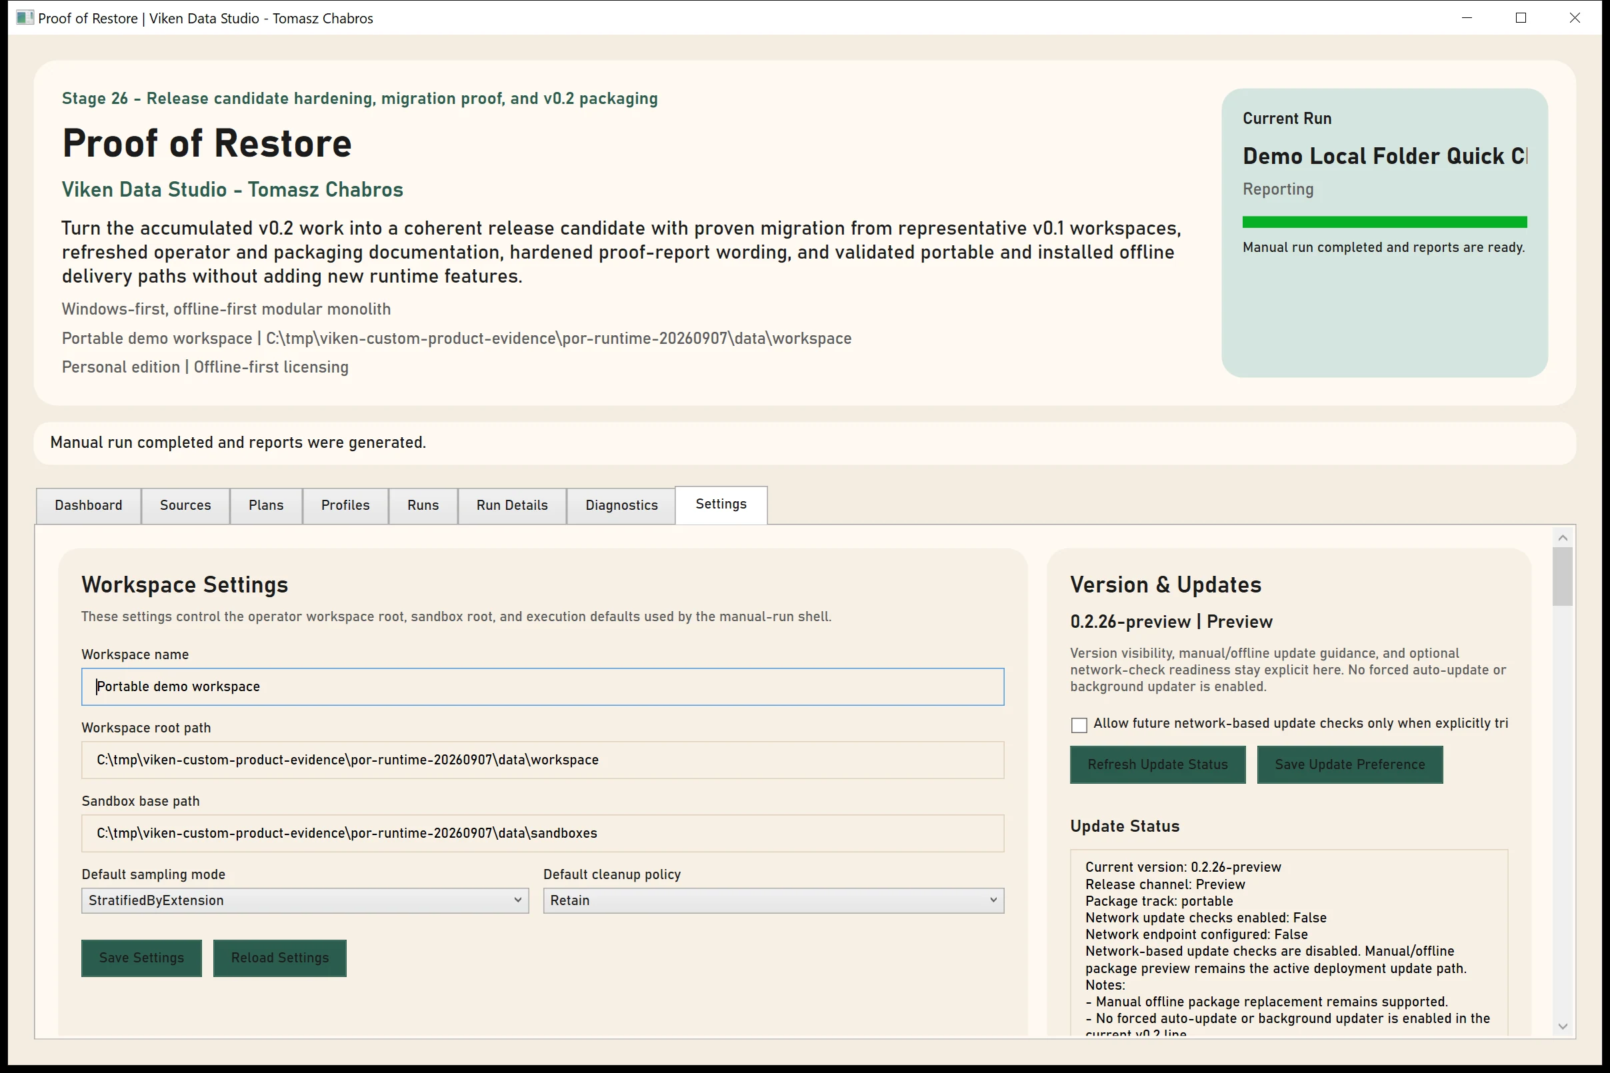This screenshot has width=1610, height=1073.
Task: Click the 'Personal edition | Offline-first licensing' text
Action: 205,367
